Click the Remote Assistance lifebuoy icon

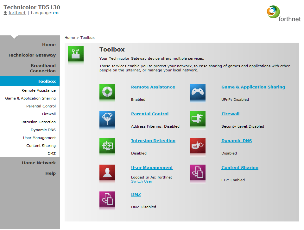[107, 92]
